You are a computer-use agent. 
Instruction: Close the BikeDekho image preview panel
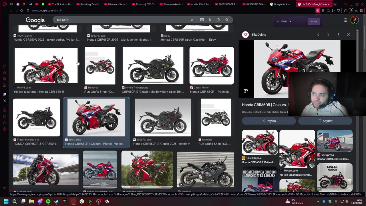coord(348,35)
